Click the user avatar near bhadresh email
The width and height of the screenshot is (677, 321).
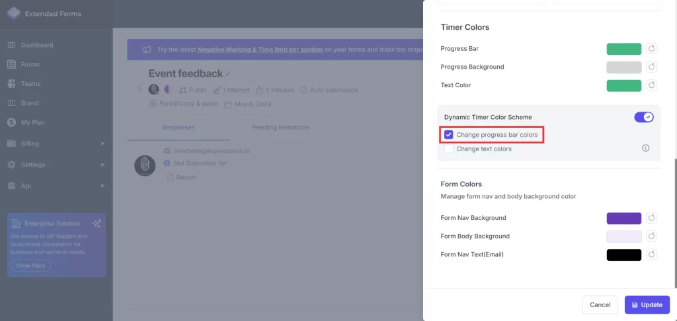pos(145,166)
